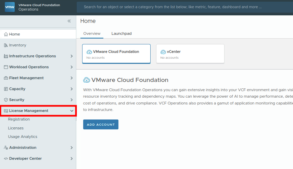Click the cloud icon on vCenter card
This screenshot has width=293, height=169.
click(x=163, y=52)
